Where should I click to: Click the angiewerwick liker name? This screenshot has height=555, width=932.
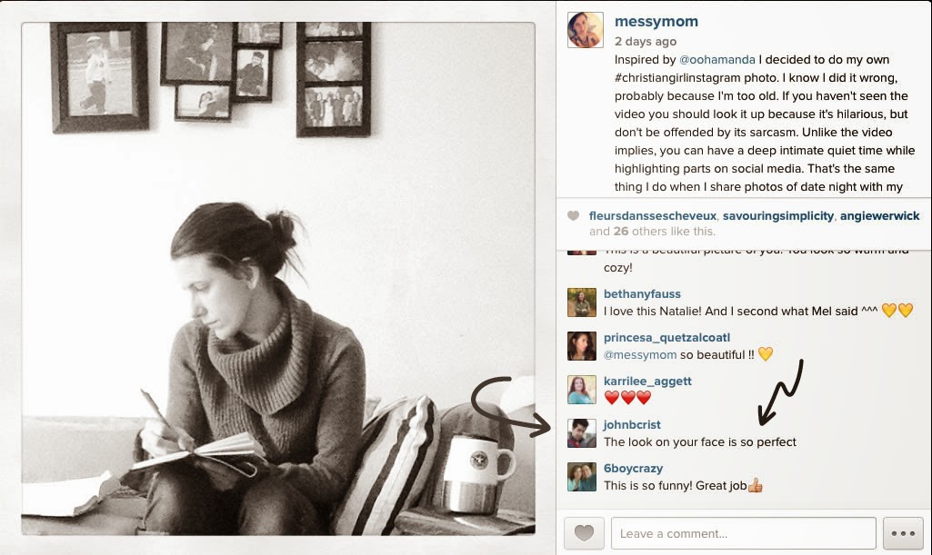(x=879, y=216)
